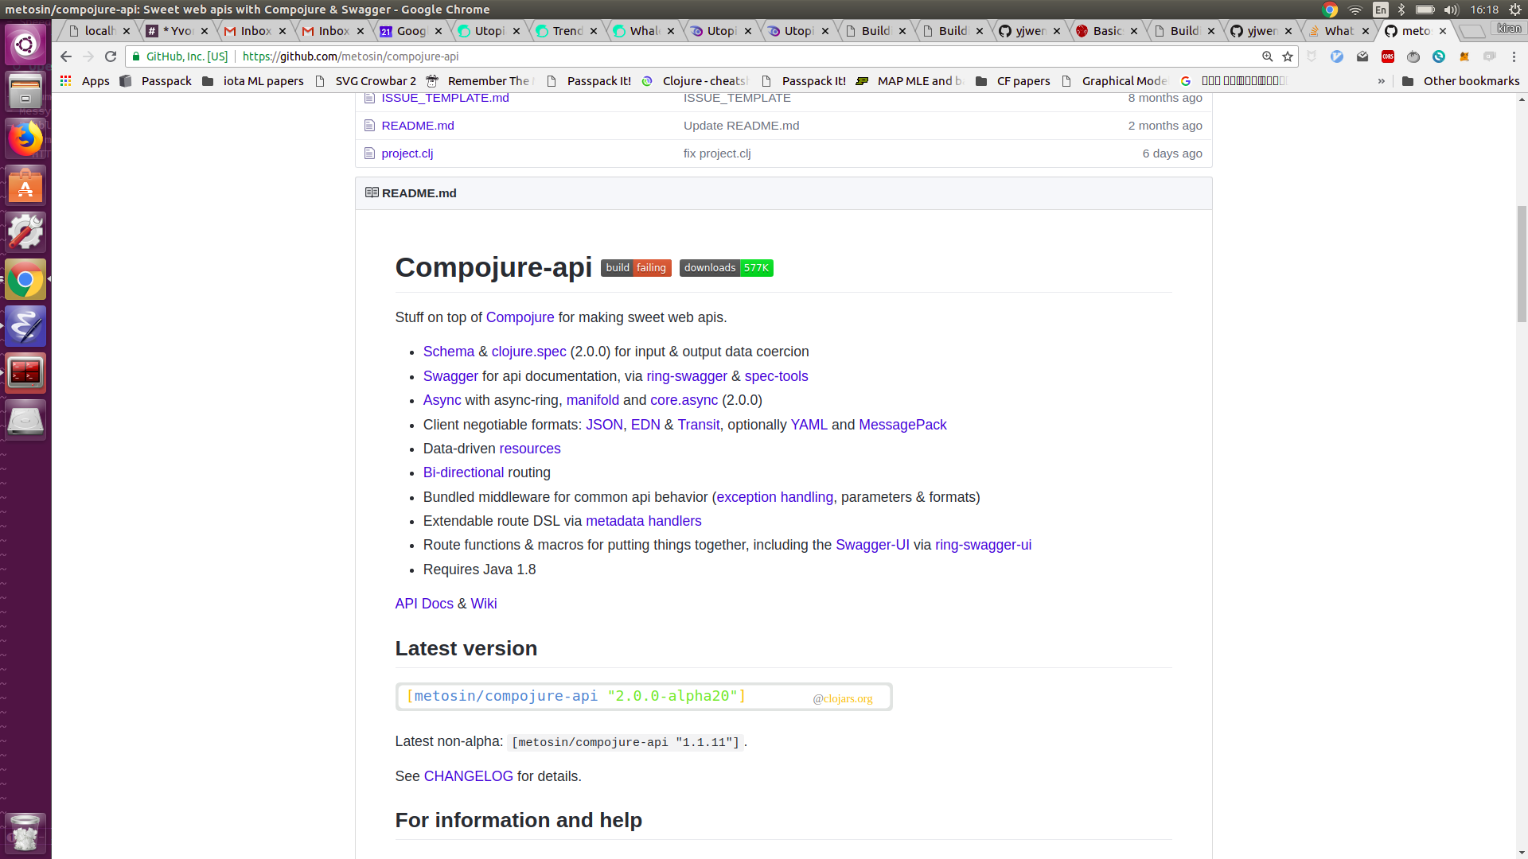Open the En keyboard language indicator
This screenshot has height=859, width=1528.
pos(1381,10)
